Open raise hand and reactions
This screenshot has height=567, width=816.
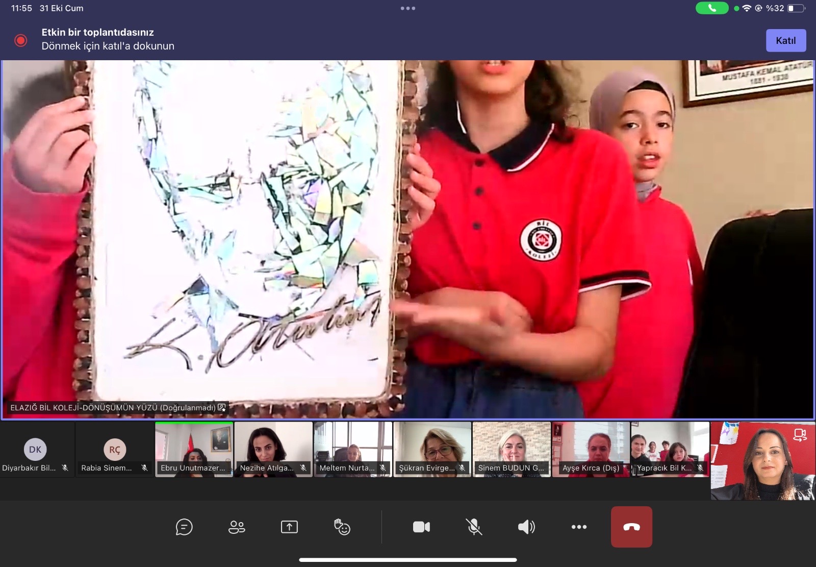342,527
